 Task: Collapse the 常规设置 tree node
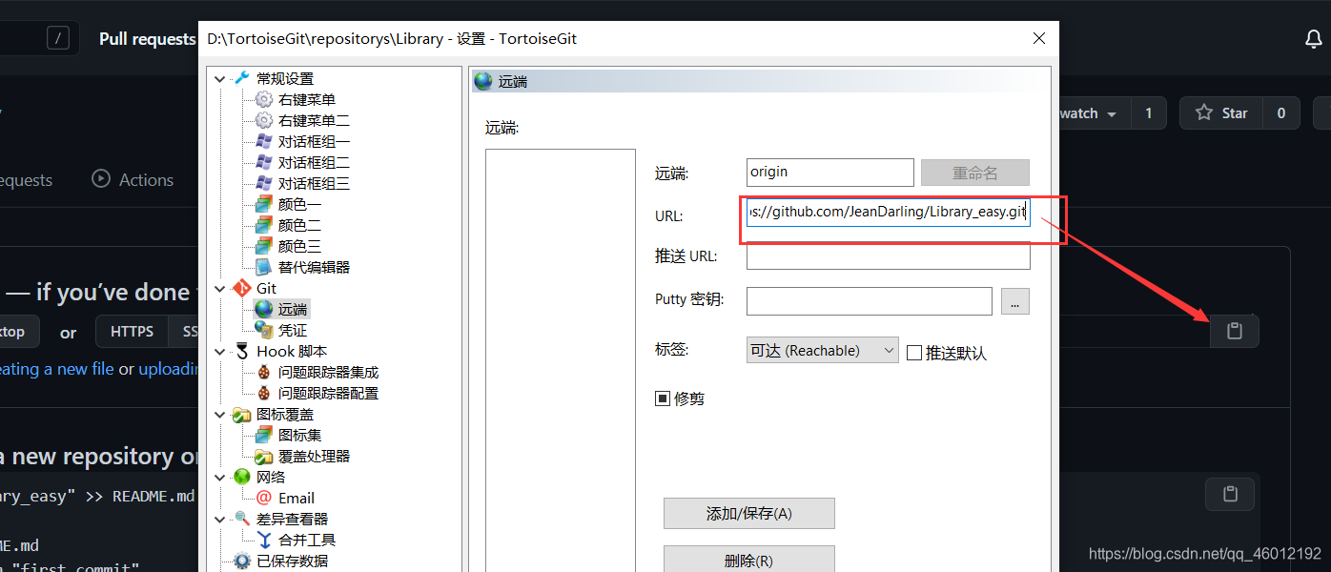coord(220,78)
